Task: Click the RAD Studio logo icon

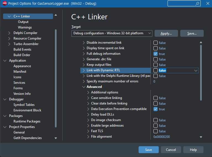Action: [4, 4]
